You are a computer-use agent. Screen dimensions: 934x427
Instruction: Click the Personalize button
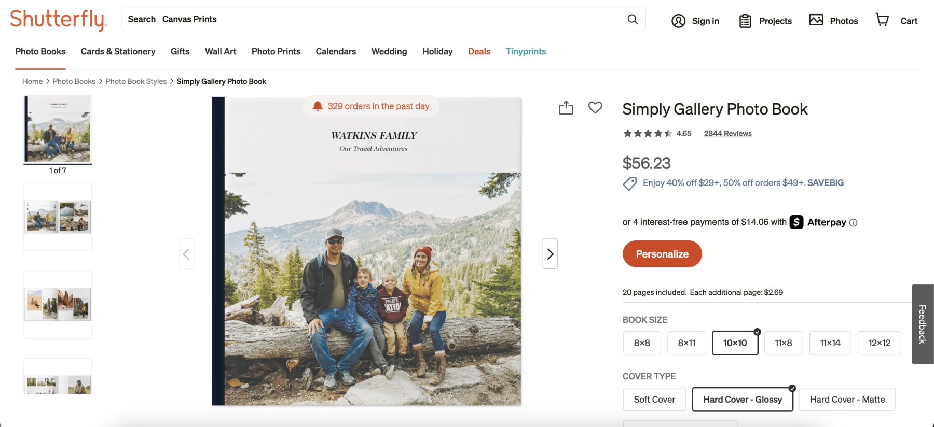(x=662, y=254)
